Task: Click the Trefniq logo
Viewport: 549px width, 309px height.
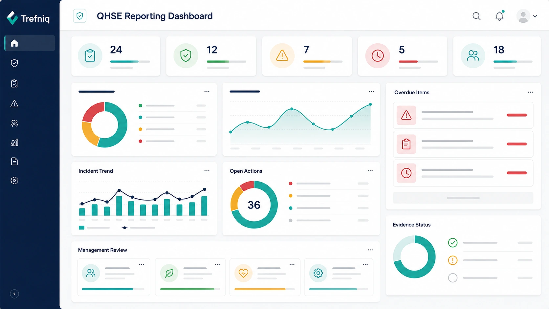Action: [x=28, y=18]
